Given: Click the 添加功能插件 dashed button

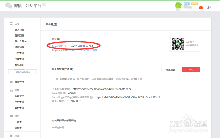Looking at the screenshot, I should coord(22,72).
